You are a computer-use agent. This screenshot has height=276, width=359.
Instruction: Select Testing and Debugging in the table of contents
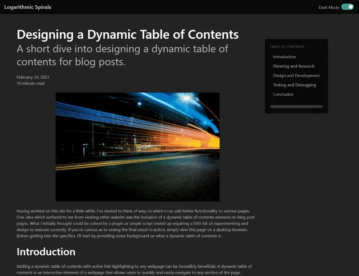pyautogui.click(x=294, y=85)
